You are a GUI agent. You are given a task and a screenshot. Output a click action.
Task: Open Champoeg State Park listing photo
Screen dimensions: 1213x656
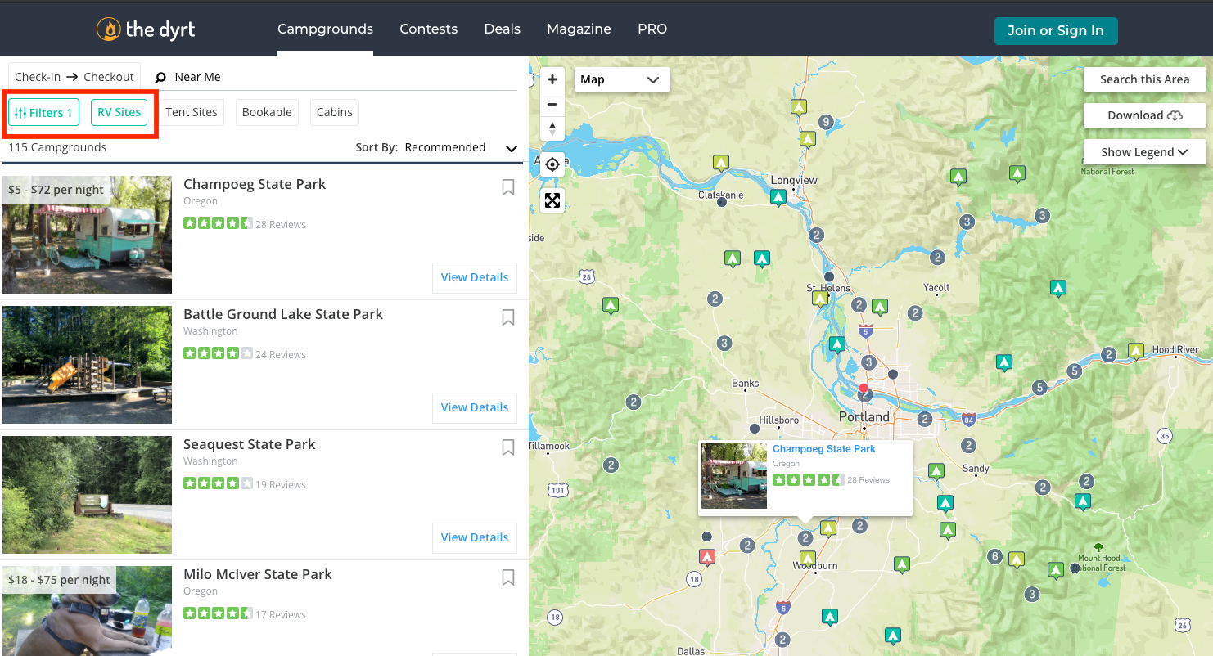(x=87, y=235)
